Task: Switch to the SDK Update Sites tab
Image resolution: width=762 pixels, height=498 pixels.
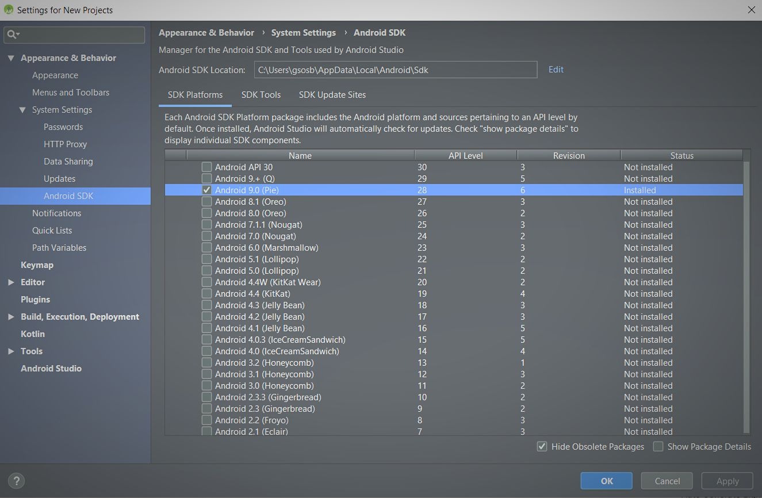Action: click(x=332, y=95)
